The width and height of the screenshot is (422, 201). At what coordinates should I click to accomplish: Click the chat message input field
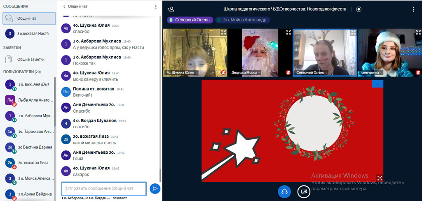click(x=104, y=189)
